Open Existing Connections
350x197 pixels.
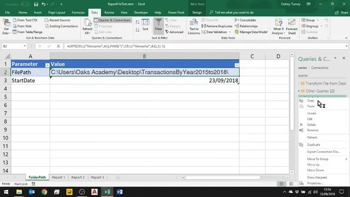pyautogui.click(x=61, y=26)
